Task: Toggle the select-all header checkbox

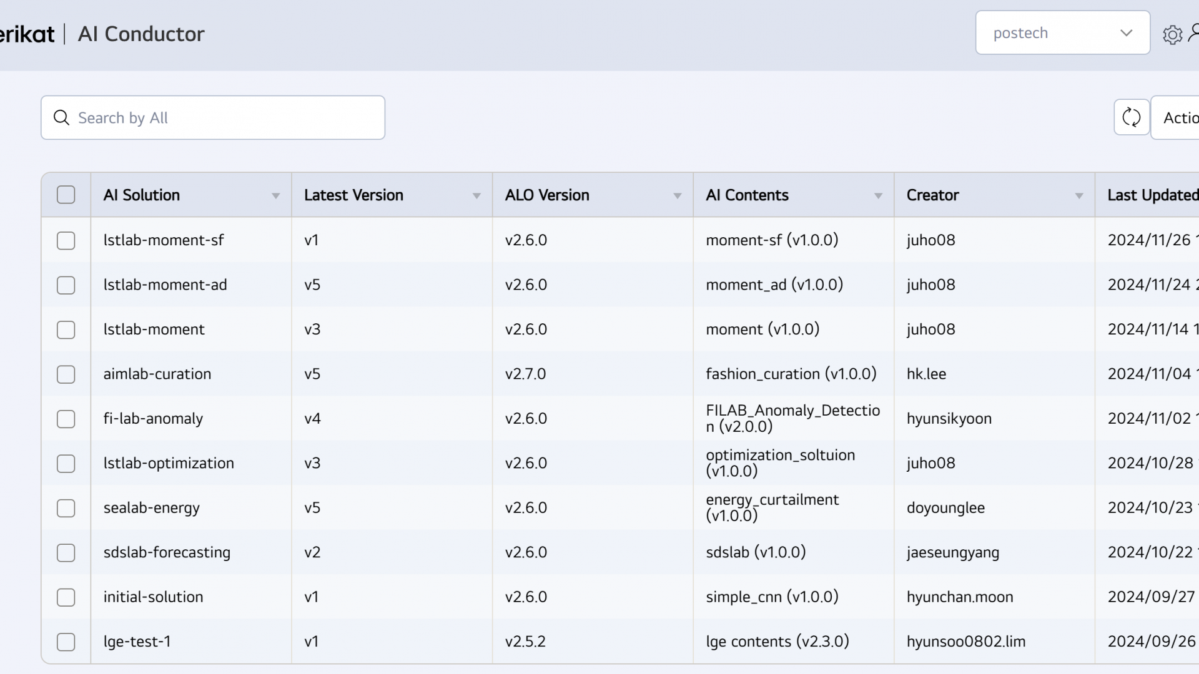Action: click(66, 195)
